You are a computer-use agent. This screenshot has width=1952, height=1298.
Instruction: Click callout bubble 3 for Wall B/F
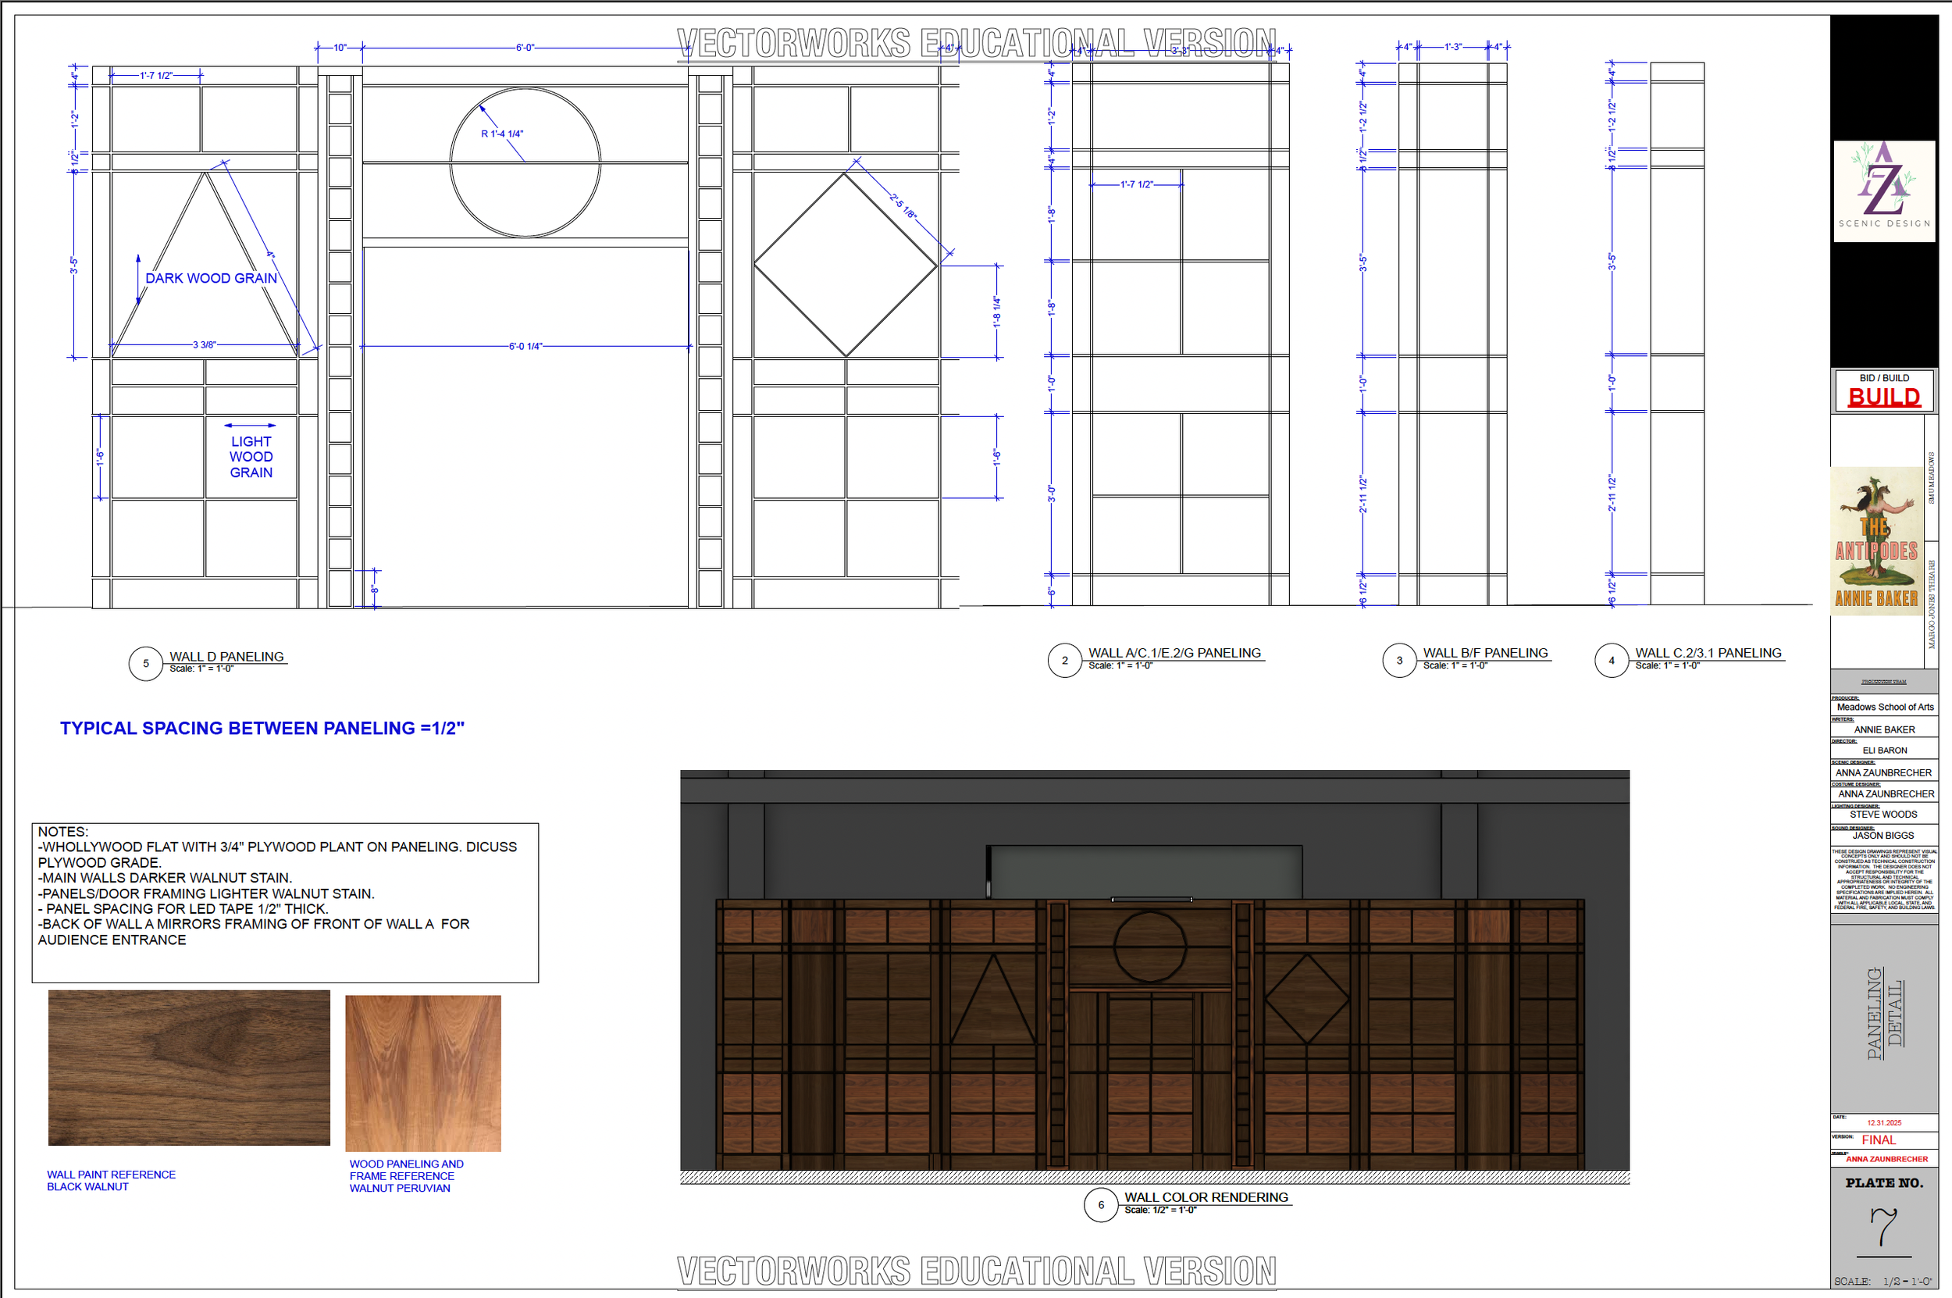click(1399, 661)
